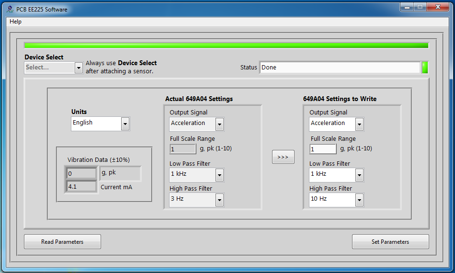
Task: Open the Help menu
Action: click(15, 22)
